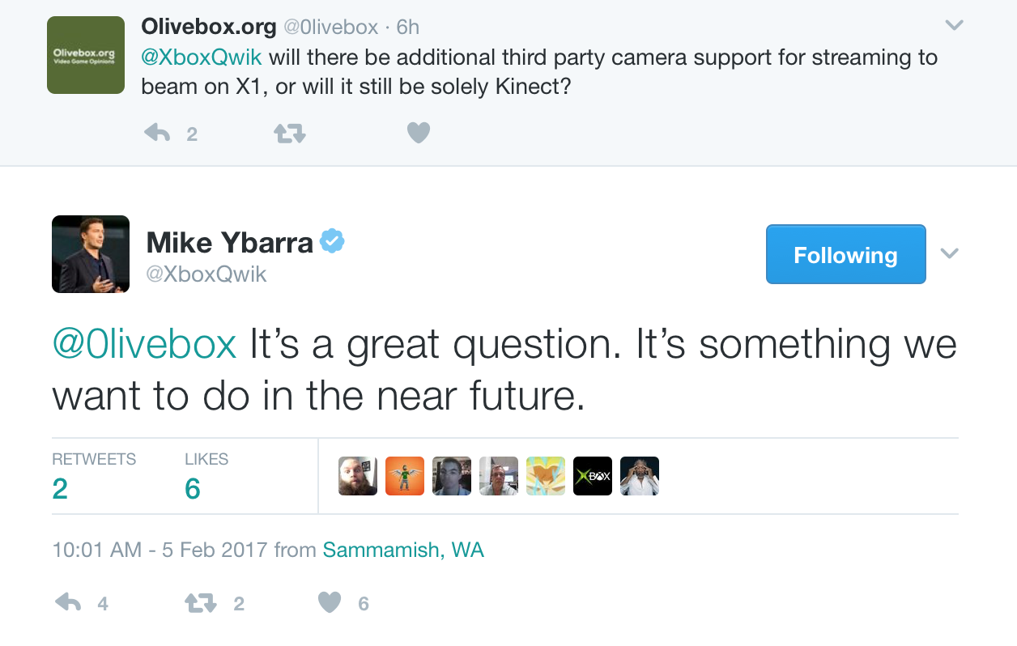Open the Olivebox.org green avatar
Screen dimensions: 1017x646
tap(86, 55)
